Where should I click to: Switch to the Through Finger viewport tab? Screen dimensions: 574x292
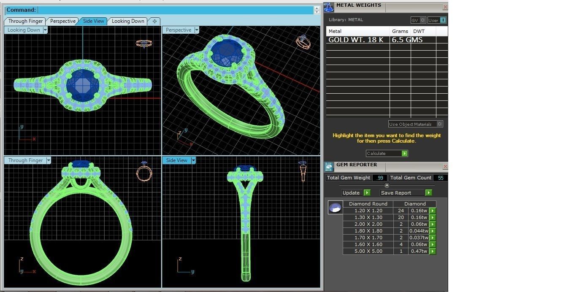coord(25,21)
